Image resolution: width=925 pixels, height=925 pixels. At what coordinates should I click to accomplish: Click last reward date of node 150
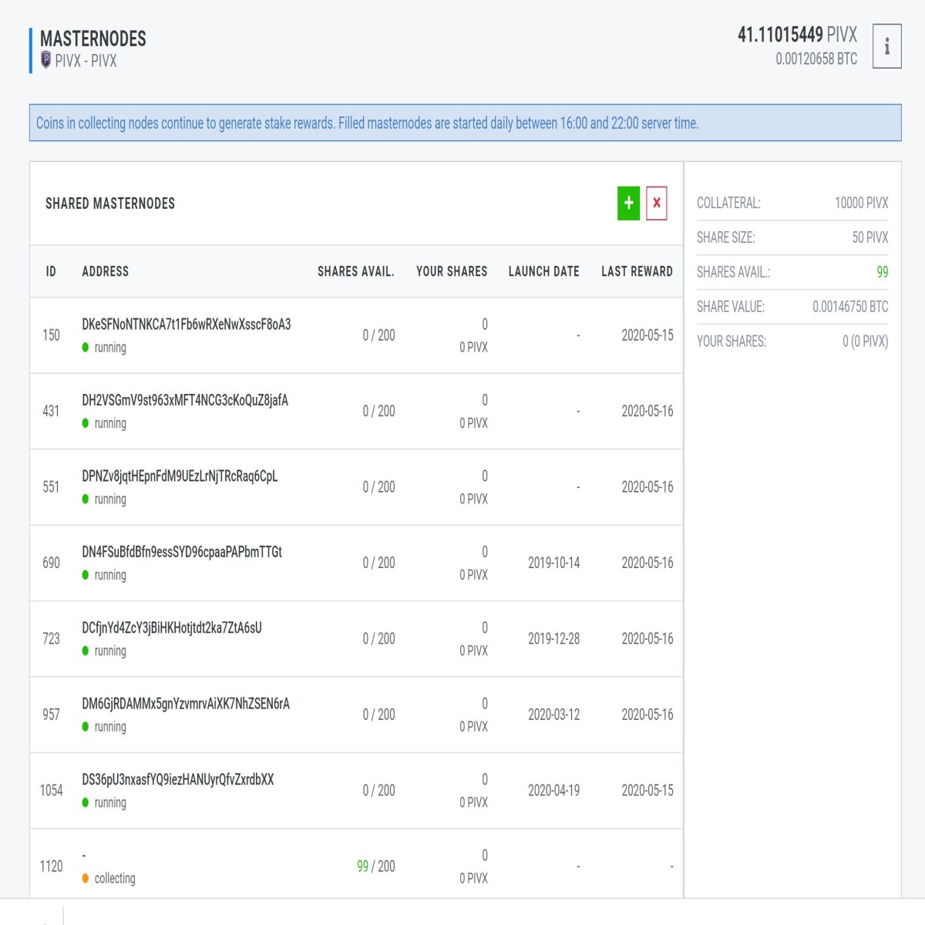coord(647,335)
